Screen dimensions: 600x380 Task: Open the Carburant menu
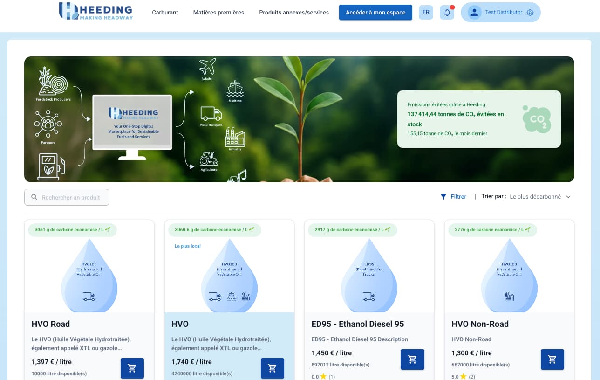click(165, 13)
